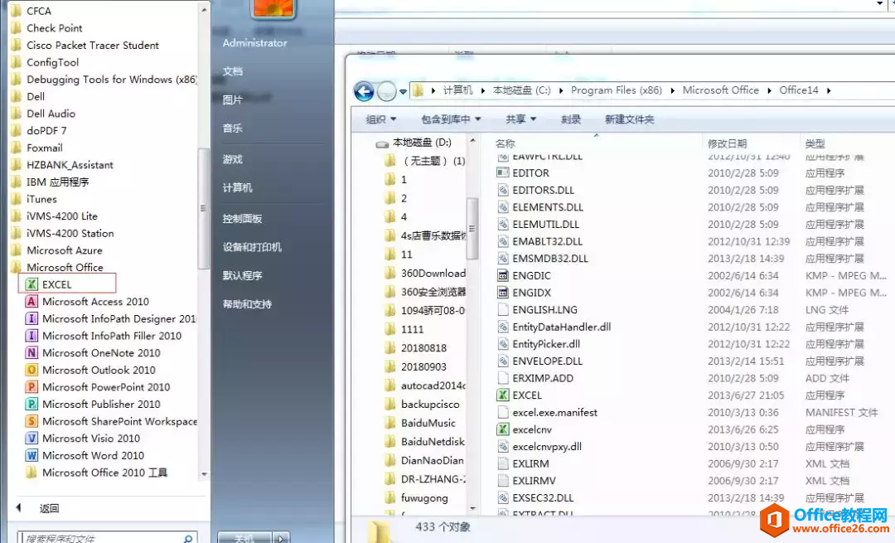Select EXLIRM XML document
Screen dimensions: 895x543
pos(523,463)
